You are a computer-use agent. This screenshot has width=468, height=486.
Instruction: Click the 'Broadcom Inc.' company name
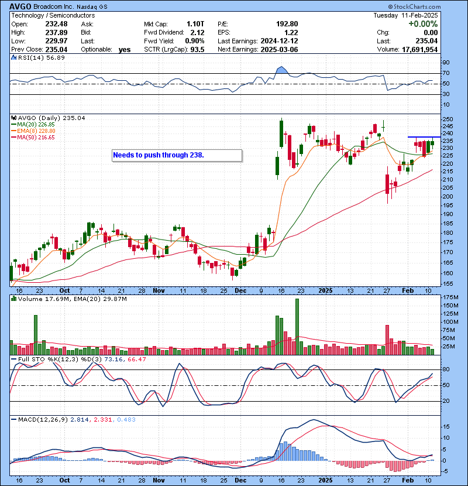pos(54,7)
